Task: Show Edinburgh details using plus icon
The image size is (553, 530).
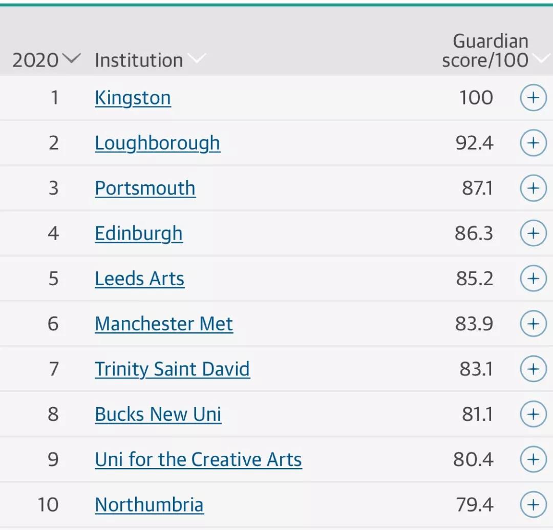Action: 533,233
